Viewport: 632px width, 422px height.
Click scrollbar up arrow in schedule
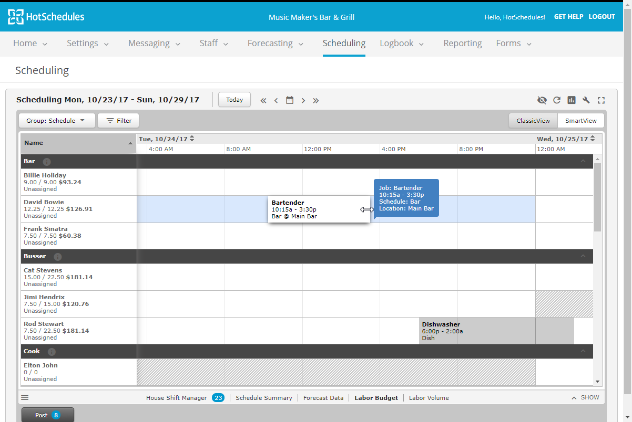(x=597, y=158)
